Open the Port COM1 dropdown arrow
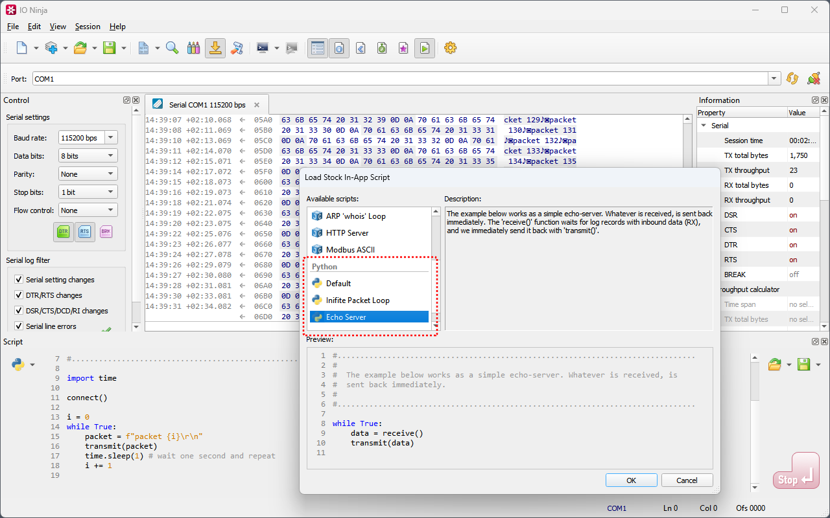 coord(774,78)
